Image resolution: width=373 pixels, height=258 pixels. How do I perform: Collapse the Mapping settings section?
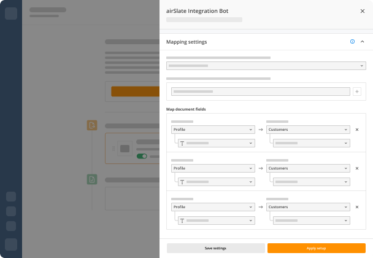[363, 41]
